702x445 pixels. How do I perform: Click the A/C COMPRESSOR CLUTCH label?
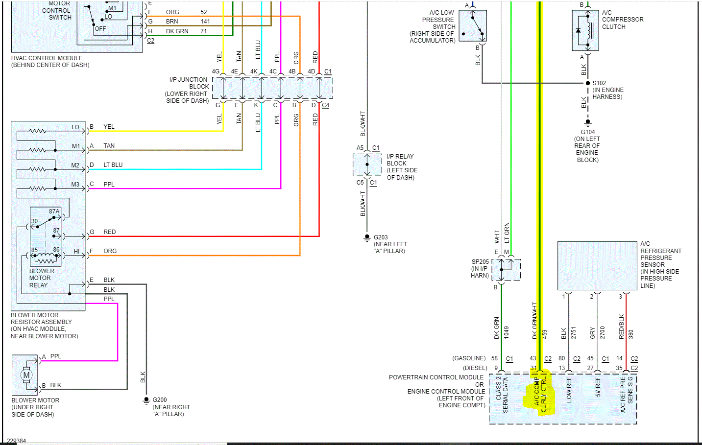click(622, 20)
